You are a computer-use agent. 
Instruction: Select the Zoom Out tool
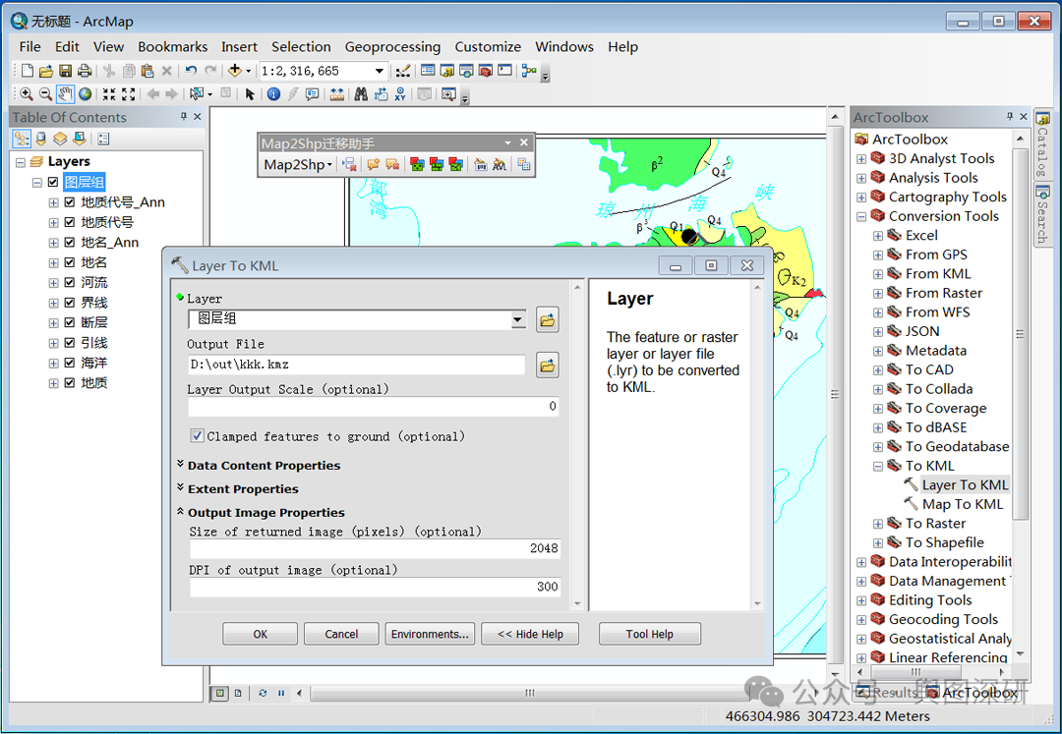[x=45, y=94]
